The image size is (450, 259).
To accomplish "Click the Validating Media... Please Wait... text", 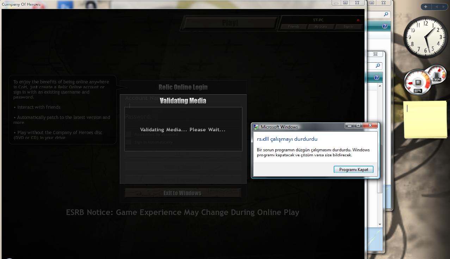I will (183, 130).
